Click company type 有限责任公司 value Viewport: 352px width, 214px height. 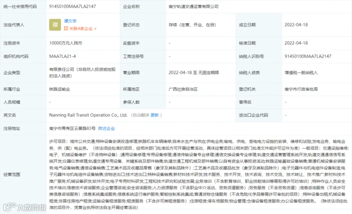point(83,73)
